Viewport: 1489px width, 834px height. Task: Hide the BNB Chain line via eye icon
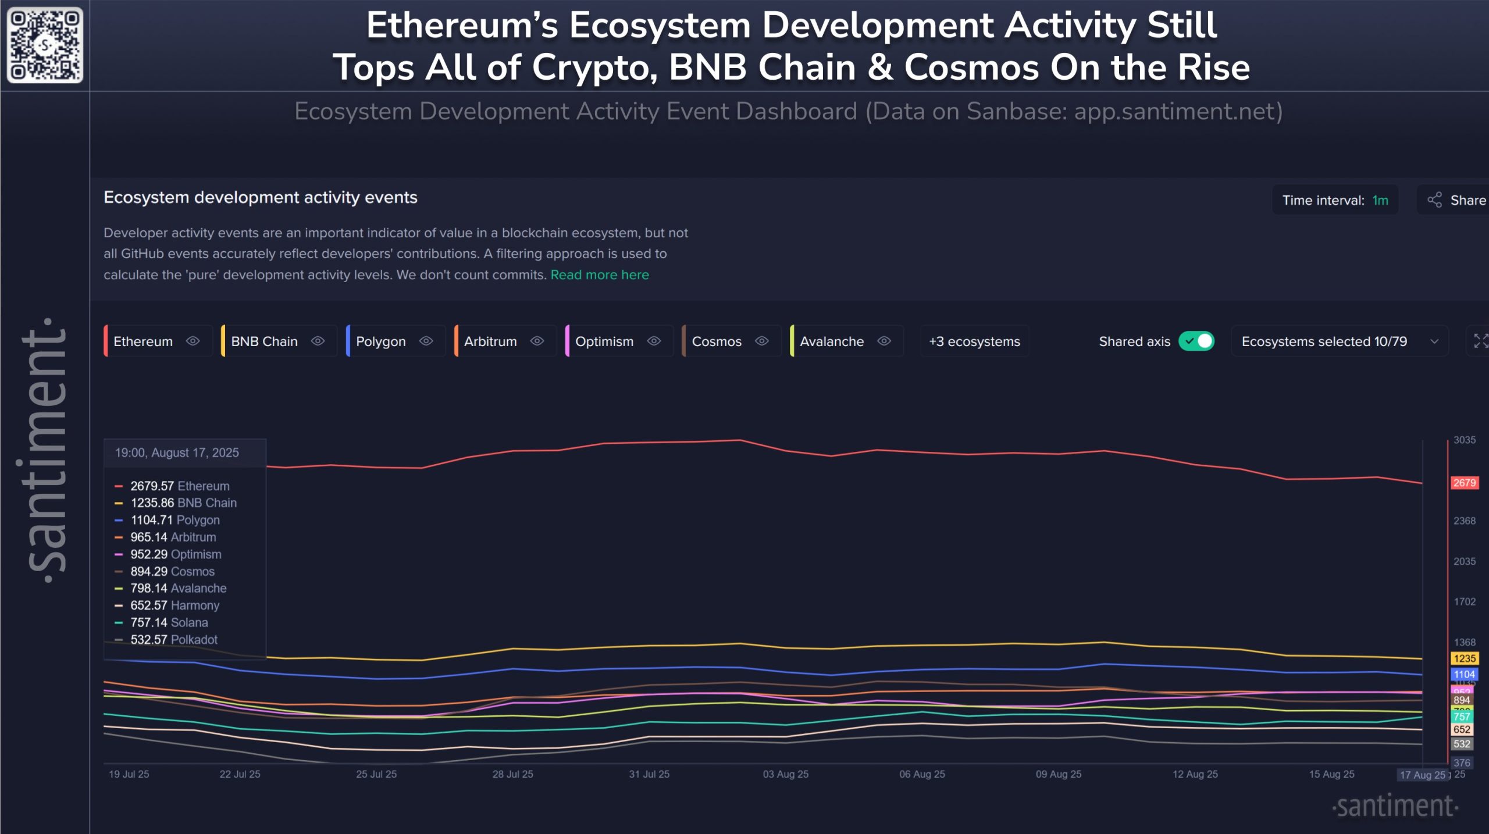[x=318, y=341]
